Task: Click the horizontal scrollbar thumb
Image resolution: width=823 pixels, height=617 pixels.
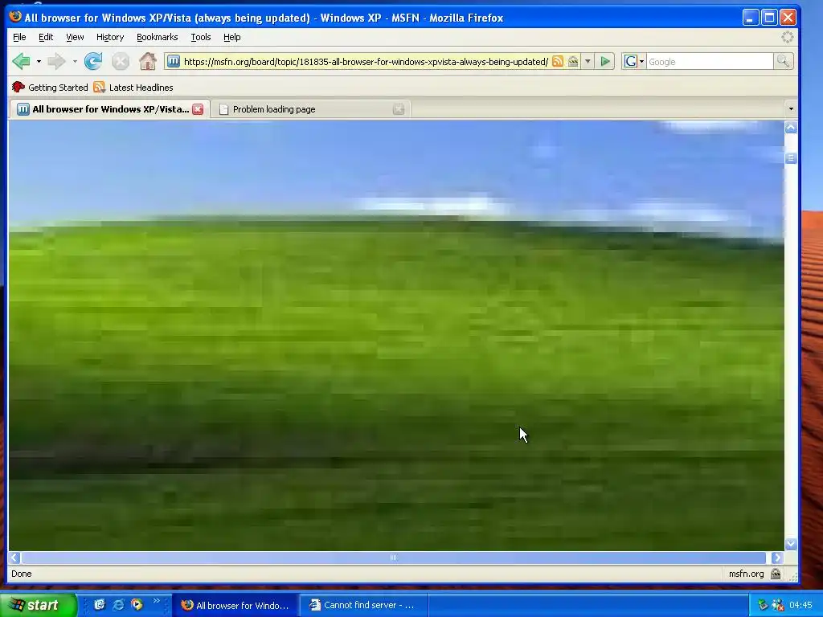Action: 393,558
